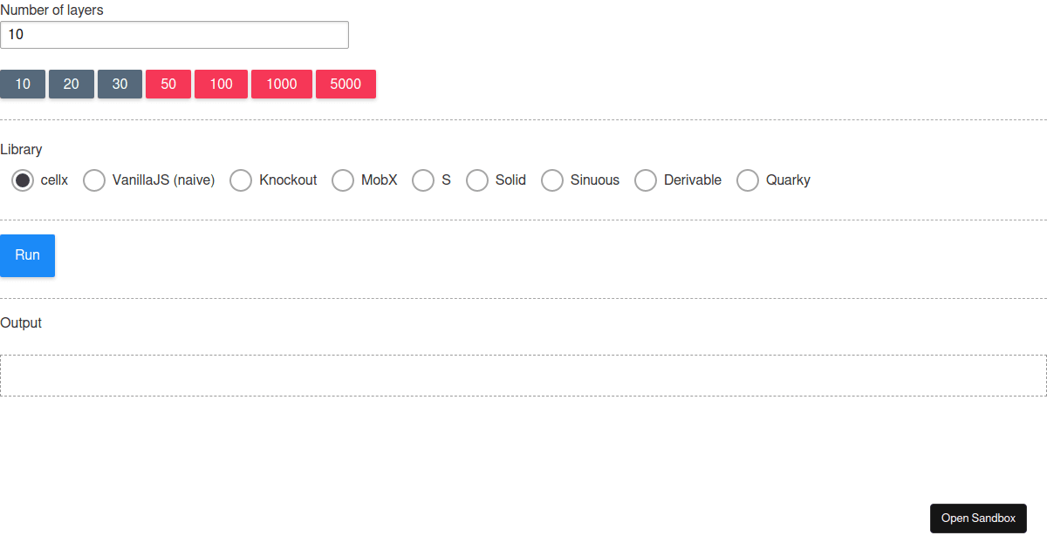
Task: Open Sandbox via the bottom-right button
Action: click(x=978, y=518)
